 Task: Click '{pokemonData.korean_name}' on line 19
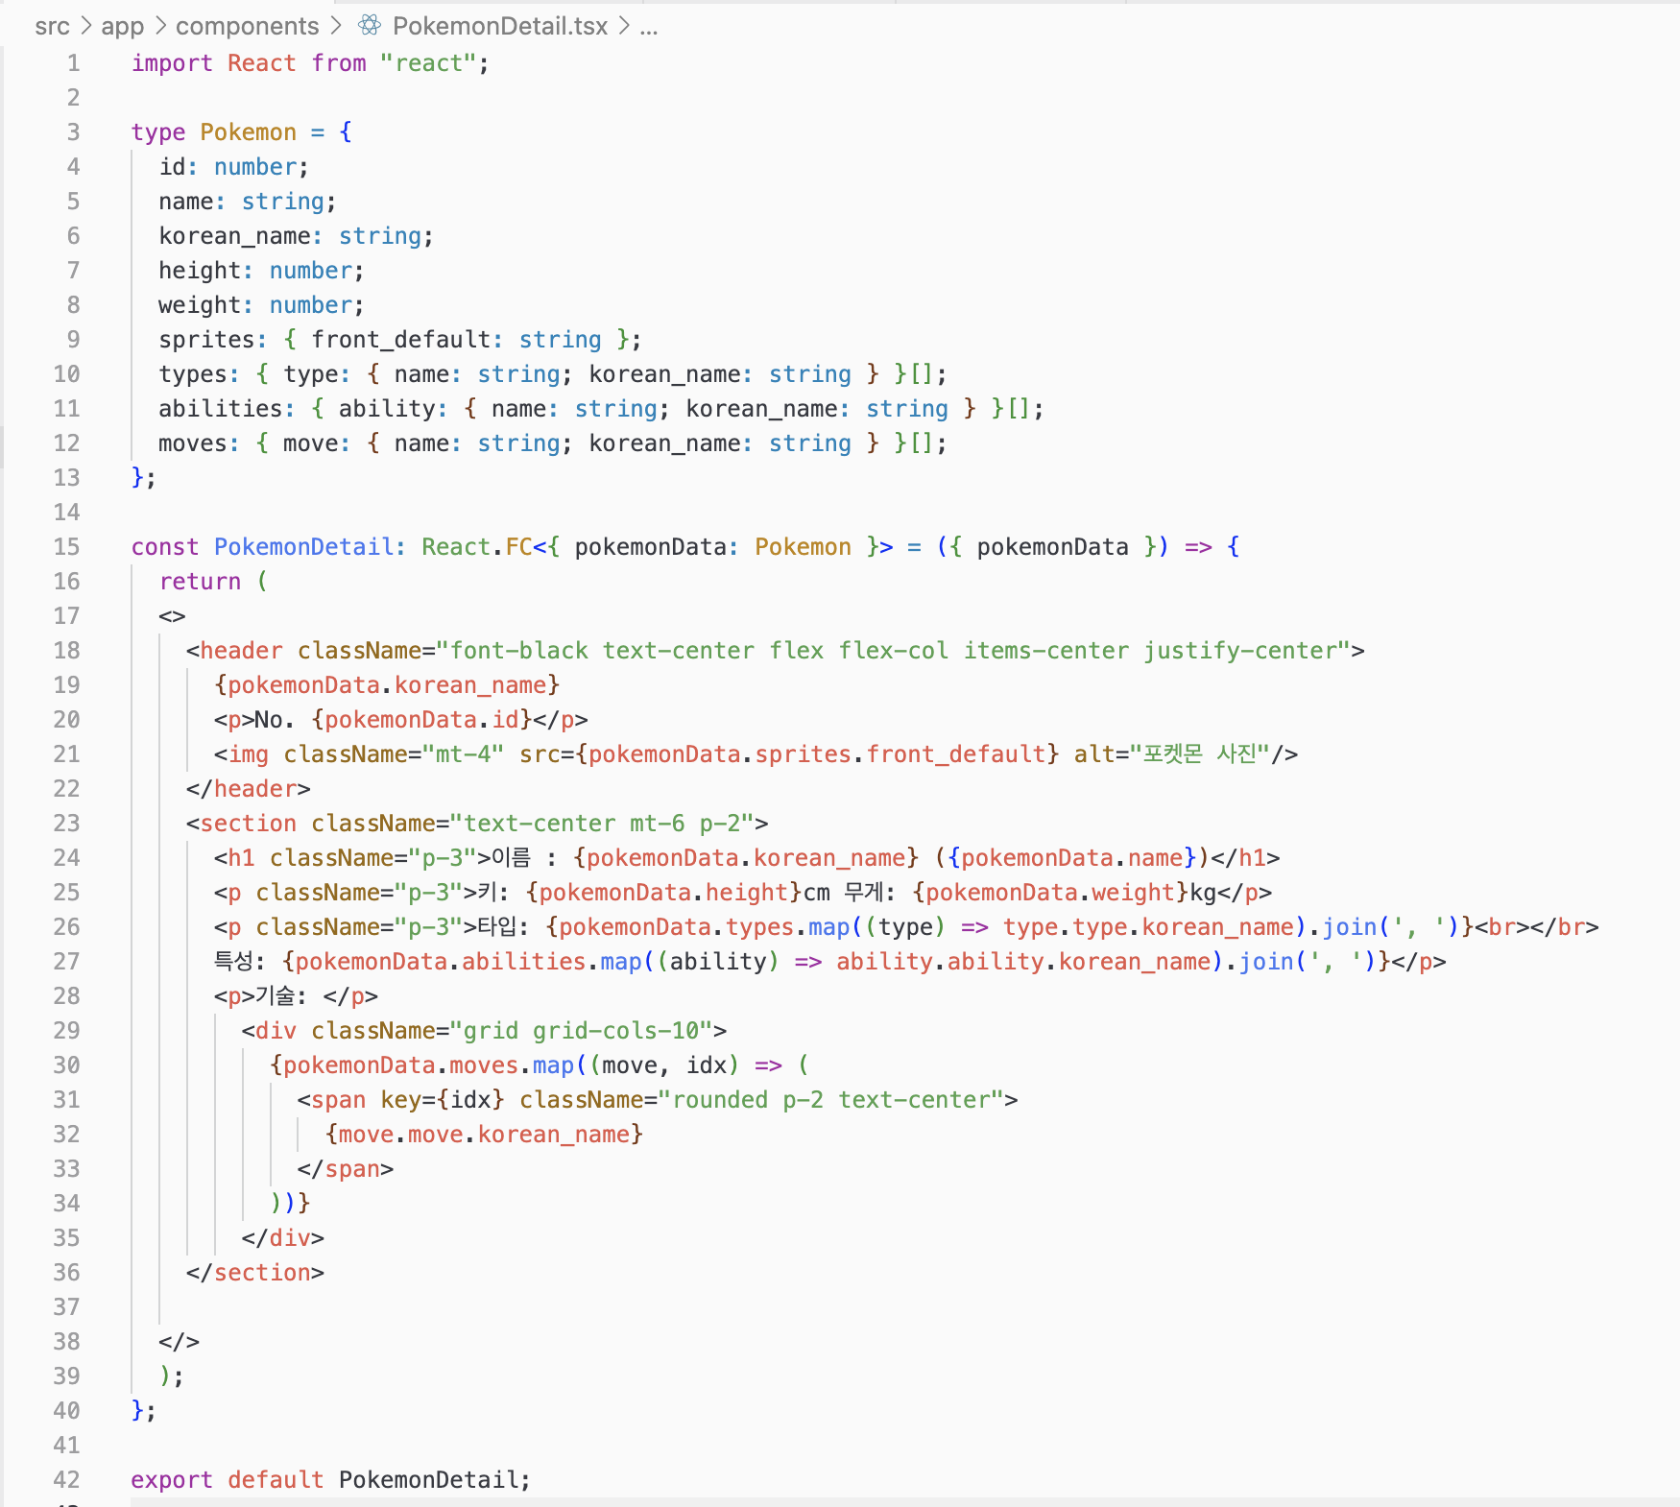(387, 685)
